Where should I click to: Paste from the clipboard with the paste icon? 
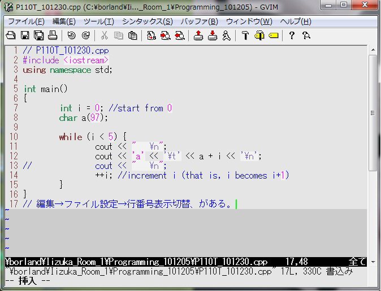click(x=132, y=36)
